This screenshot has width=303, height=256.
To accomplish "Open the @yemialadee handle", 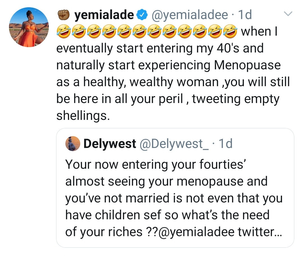I will click(190, 15).
